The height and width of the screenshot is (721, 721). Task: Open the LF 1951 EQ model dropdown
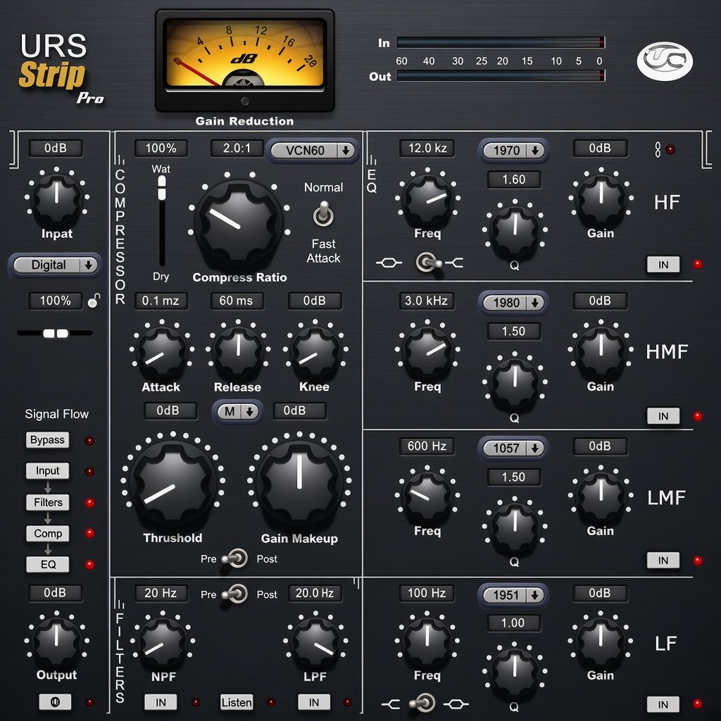coord(513,595)
